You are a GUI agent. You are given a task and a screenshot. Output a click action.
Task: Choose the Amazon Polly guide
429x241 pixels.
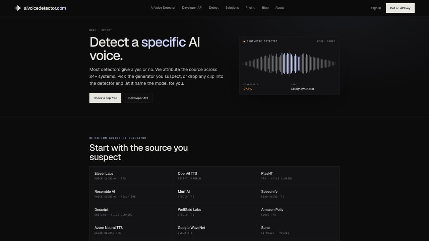coord(298,212)
